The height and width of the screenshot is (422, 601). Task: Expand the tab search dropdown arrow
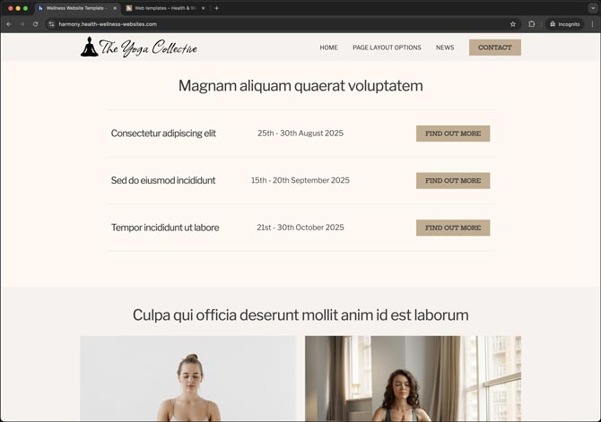pyautogui.click(x=593, y=8)
